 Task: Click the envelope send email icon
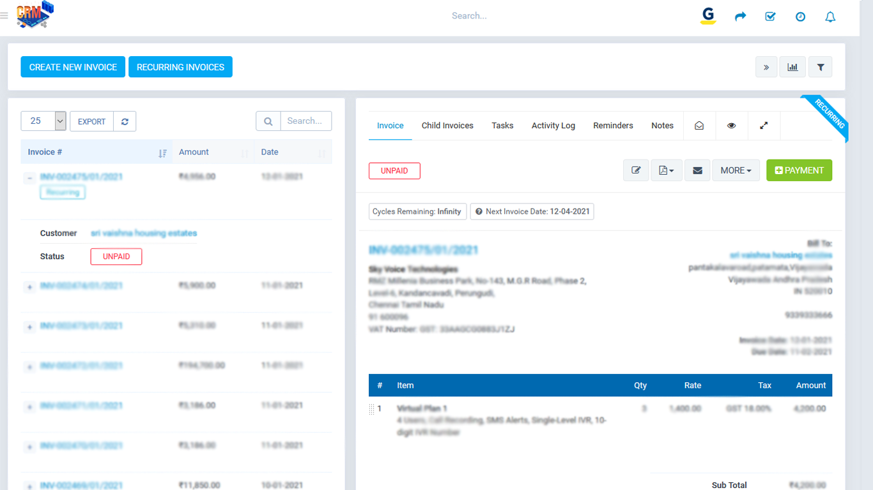(697, 170)
